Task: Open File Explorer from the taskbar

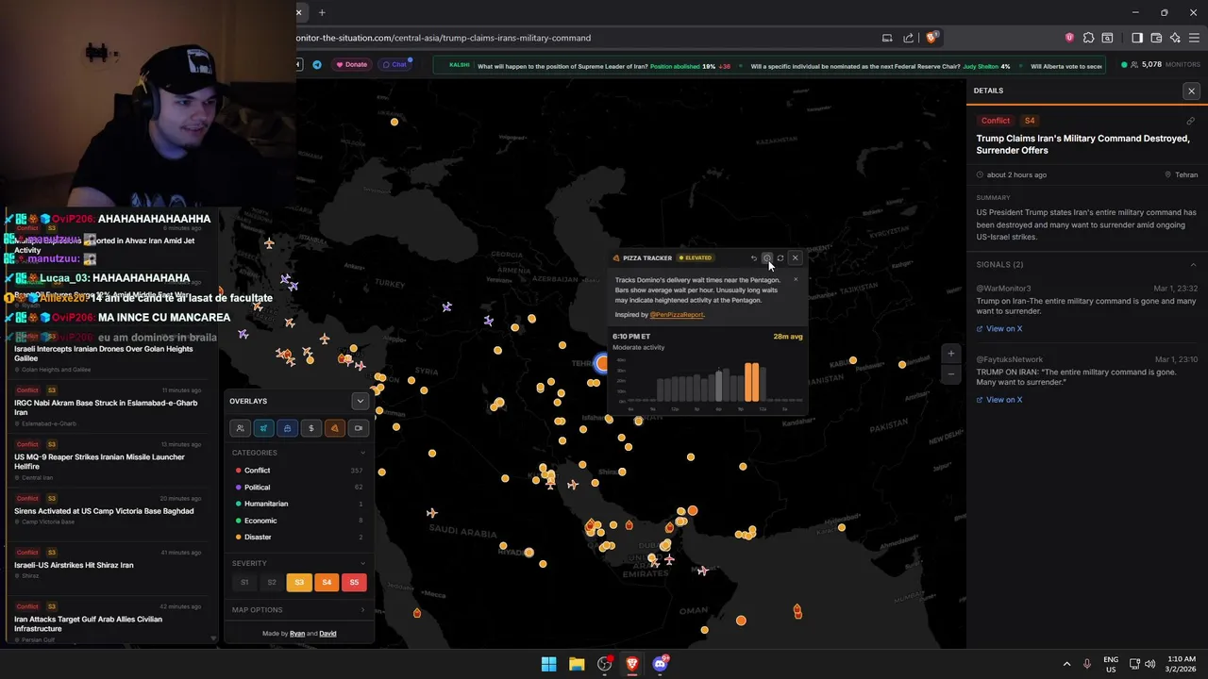Action: pos(577,664)
